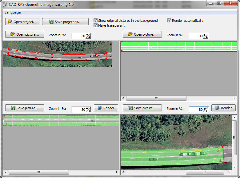Uncheck the Make transparent checkbox
Screen dimensions: 240x178
pyautogui.click(x=95, y=25)
